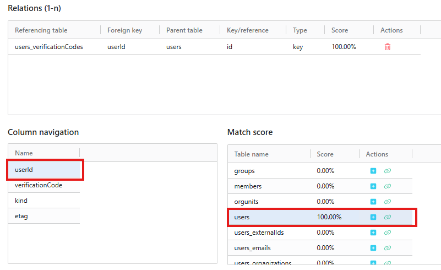Click the users_verificationCodes referencing table cell
Viewport: 441px width, 270px height.
pos(49,47)
